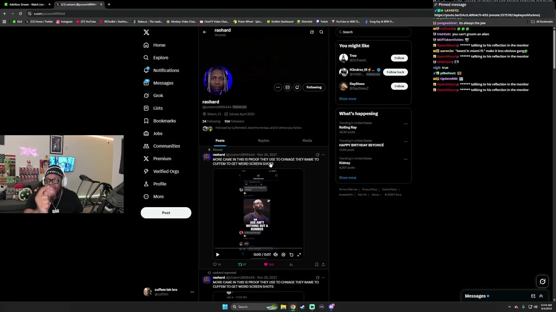Switch to the Replies tab
This screenshot has height=312, width=556.
263,140
